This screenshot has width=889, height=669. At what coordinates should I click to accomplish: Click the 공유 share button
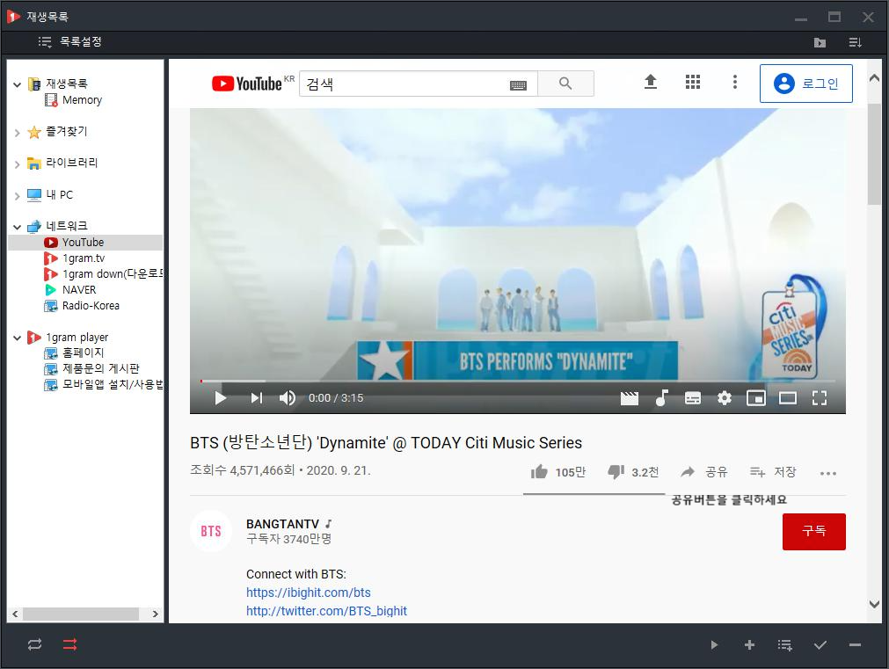703,472
